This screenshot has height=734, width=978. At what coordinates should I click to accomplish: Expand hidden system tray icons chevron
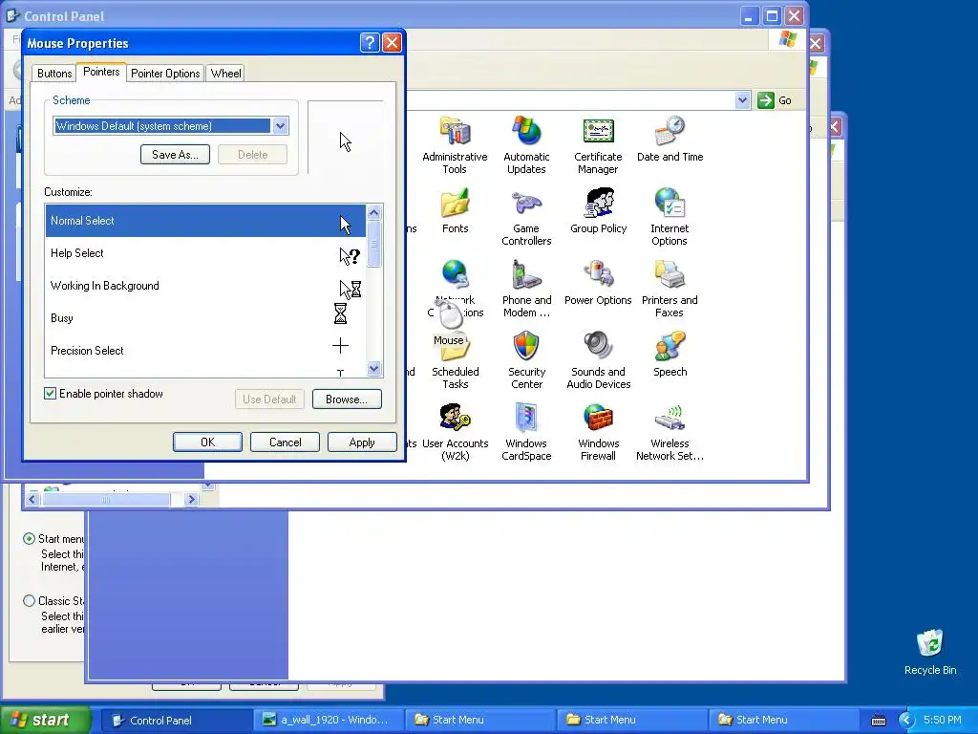pos(905,721)
